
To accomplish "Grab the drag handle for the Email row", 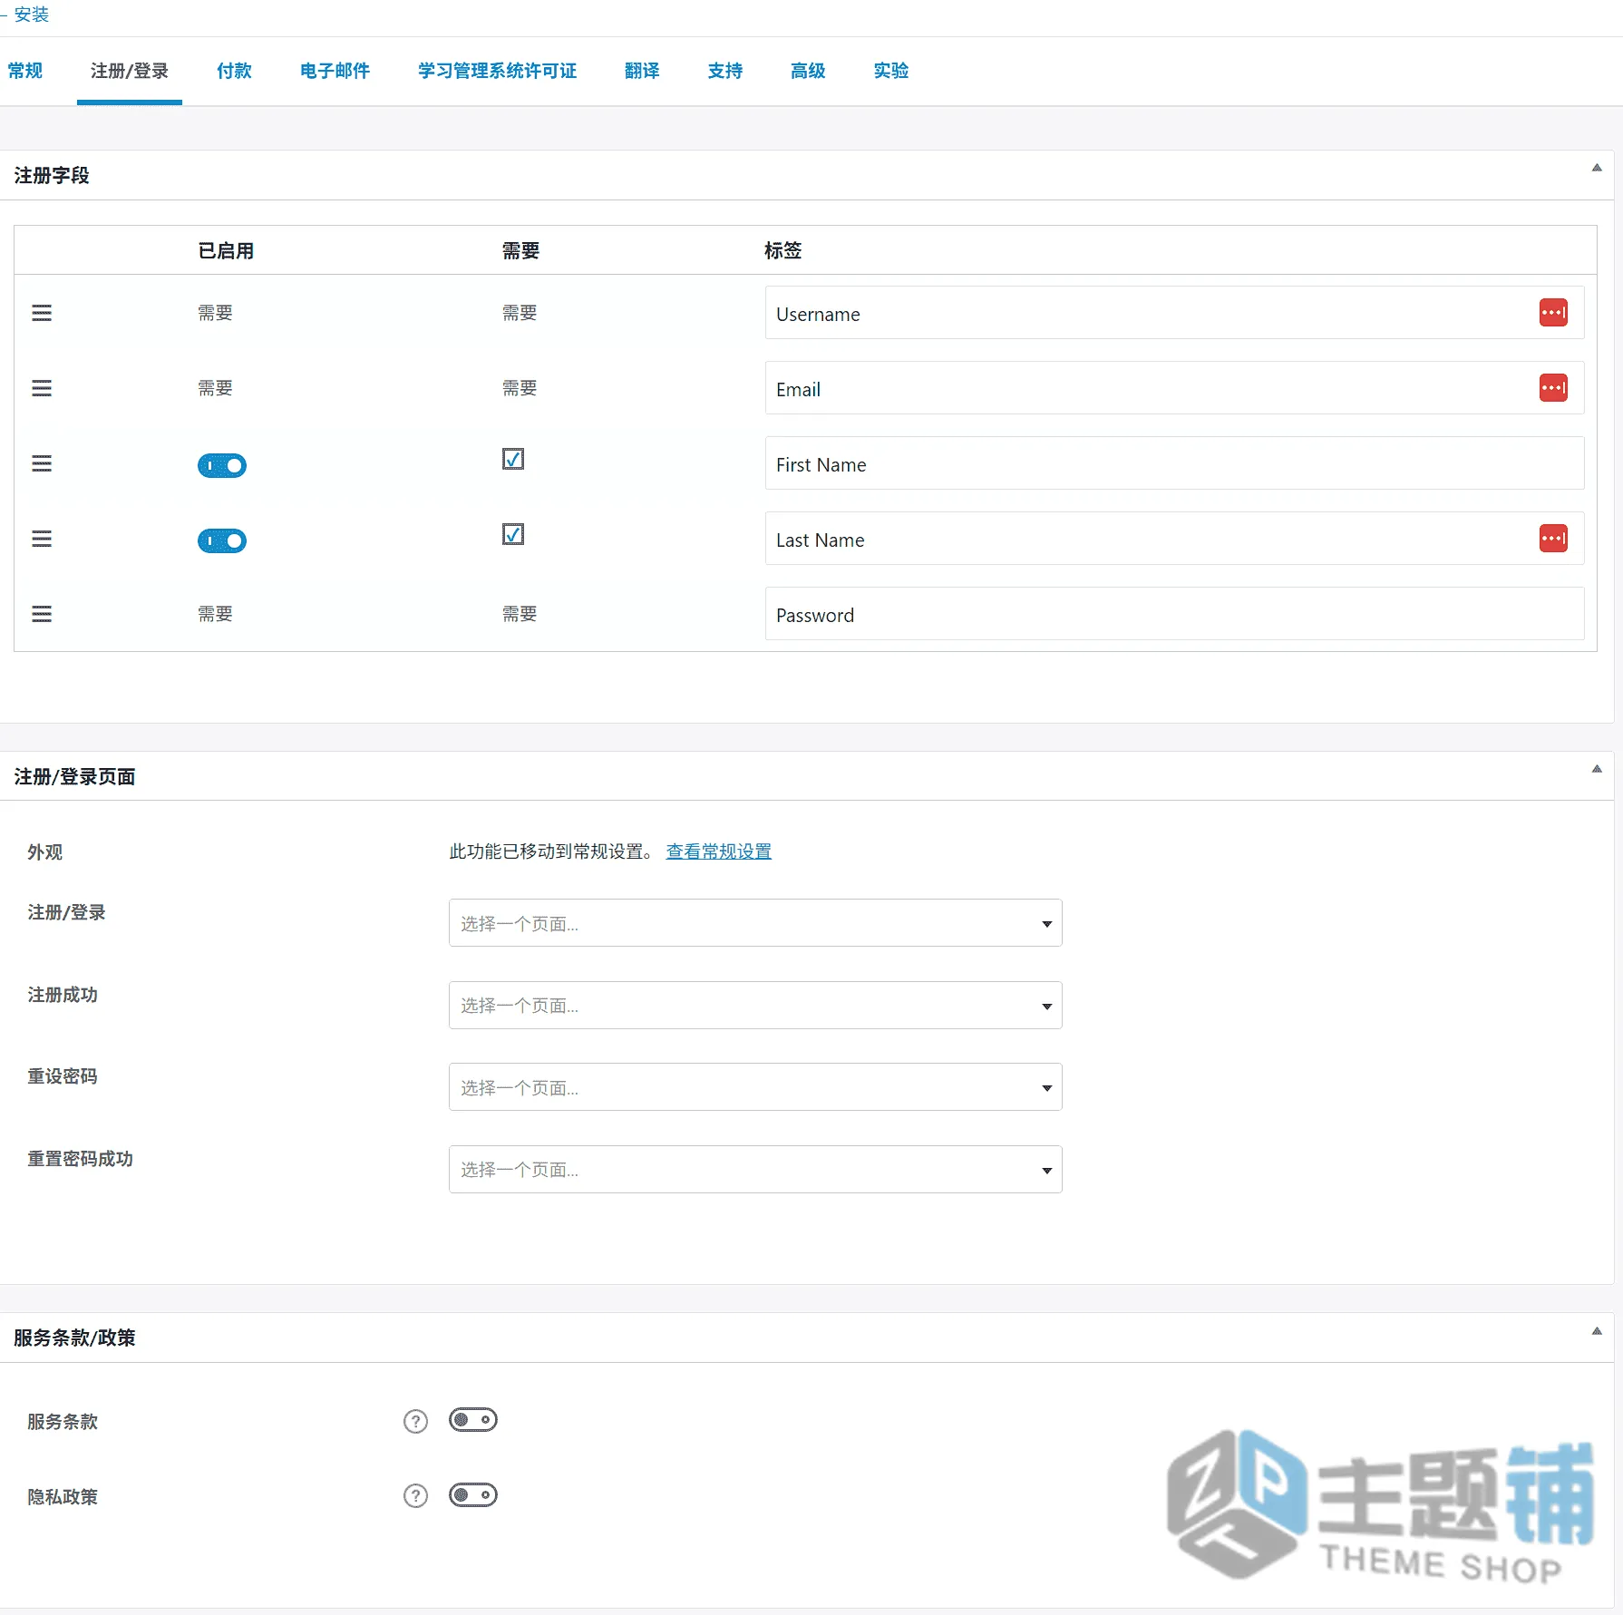I will pos(42,388).
